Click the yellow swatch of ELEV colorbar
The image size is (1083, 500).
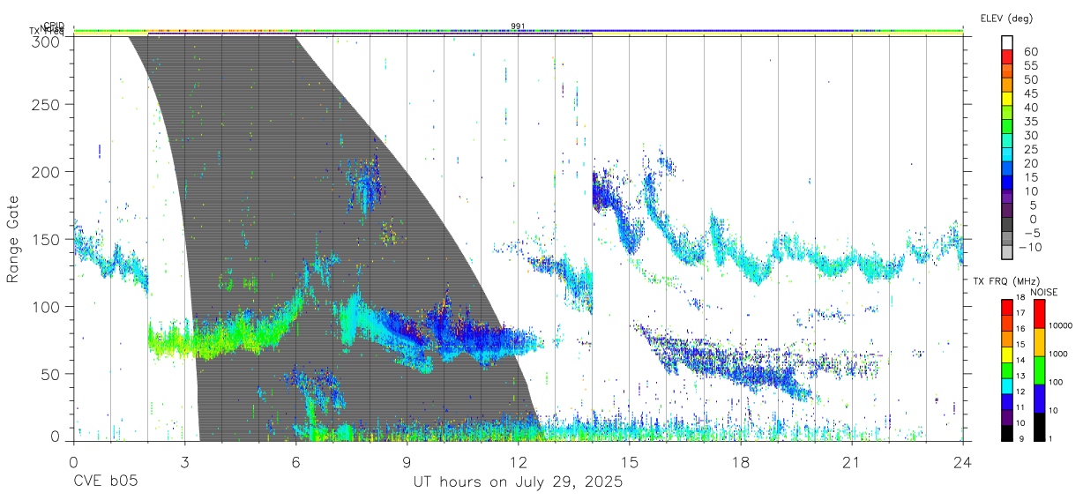(x=1007, y=99)
